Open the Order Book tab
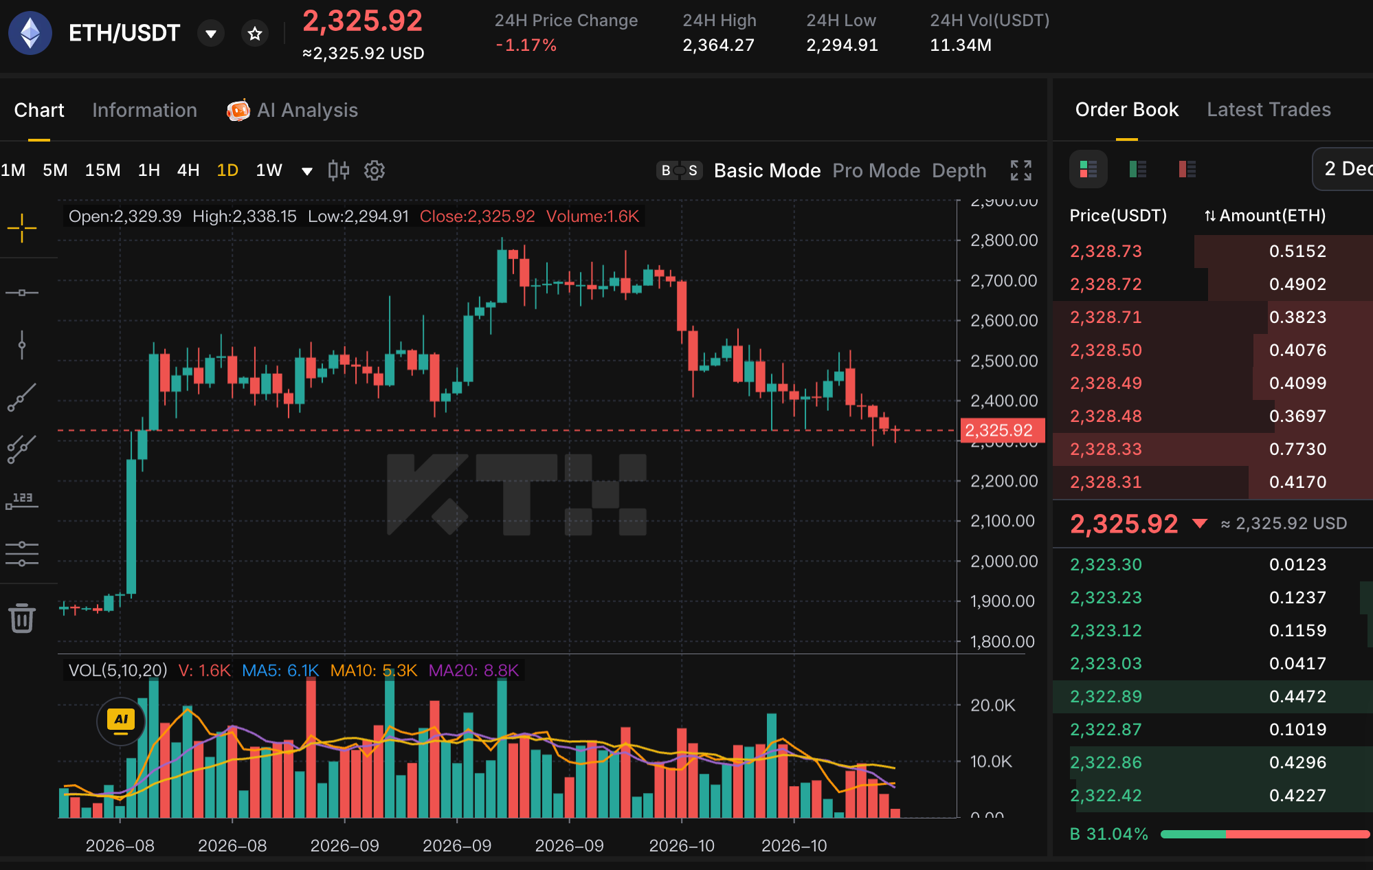1373x870 pixels. click(x=1126, y=109)
